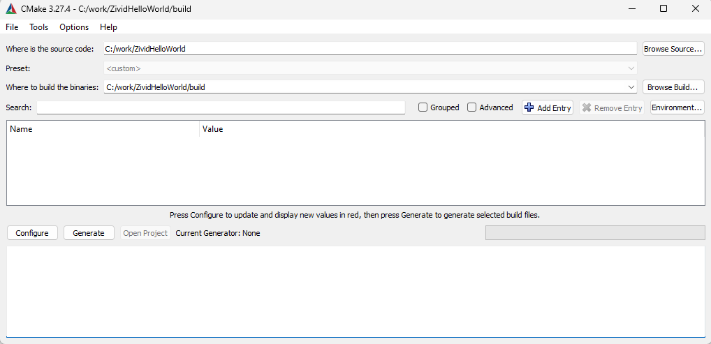Open the Tools menu

39,27
